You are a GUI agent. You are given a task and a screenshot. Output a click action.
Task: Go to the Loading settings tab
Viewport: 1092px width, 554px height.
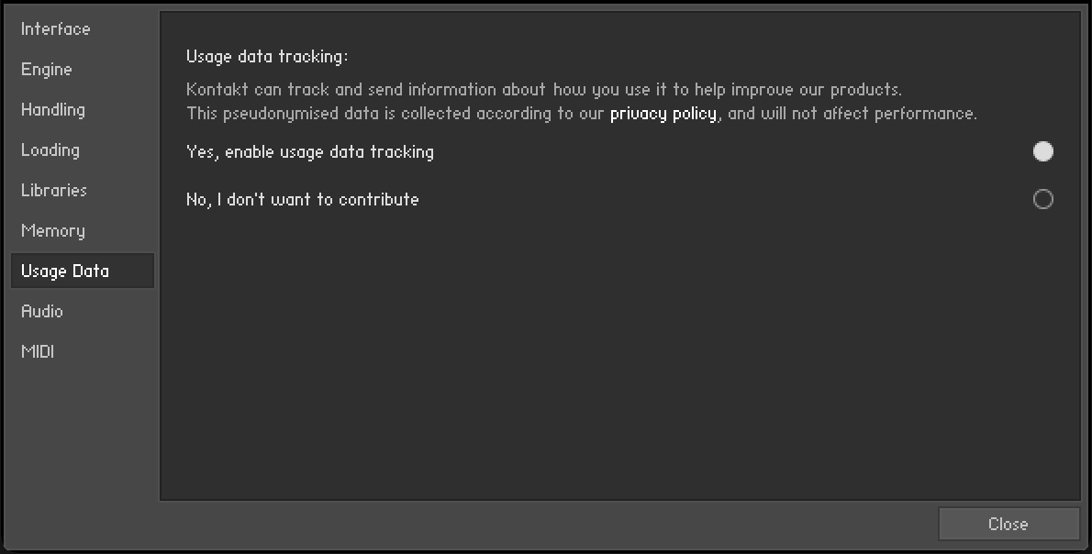50,150
